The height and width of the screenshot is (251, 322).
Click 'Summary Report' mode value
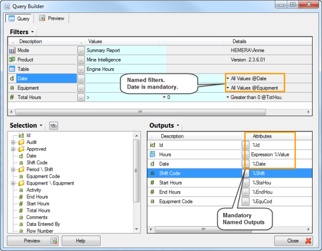103,50
